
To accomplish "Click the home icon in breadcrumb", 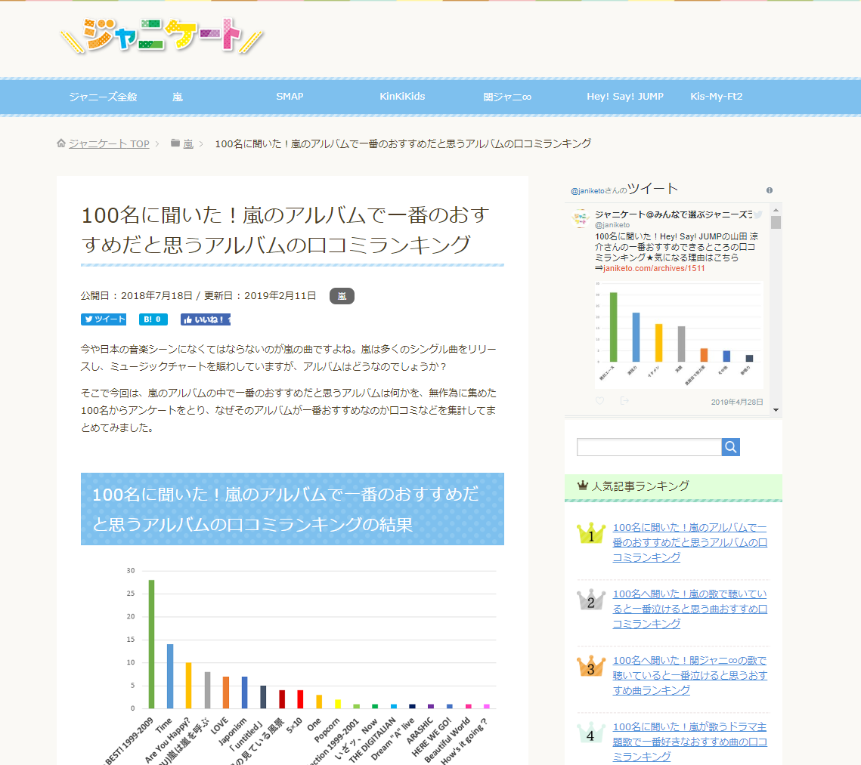I will [x=61, y=143].
